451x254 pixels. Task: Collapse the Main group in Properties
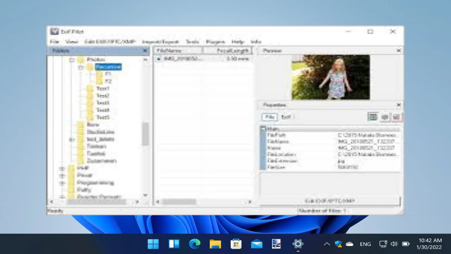click(x=263, y=129)
